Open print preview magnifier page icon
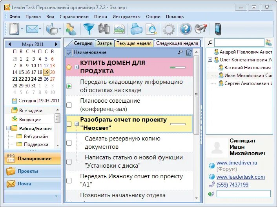The width and height of the screenshot is (277, 207). pyautogui.click(x=151, y=29)
